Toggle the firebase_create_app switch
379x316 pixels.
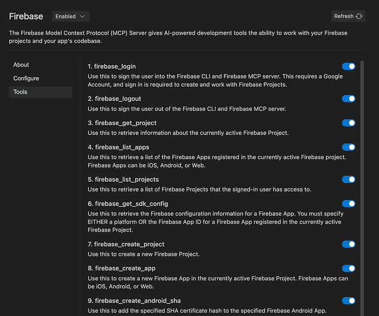coord(348,268)
